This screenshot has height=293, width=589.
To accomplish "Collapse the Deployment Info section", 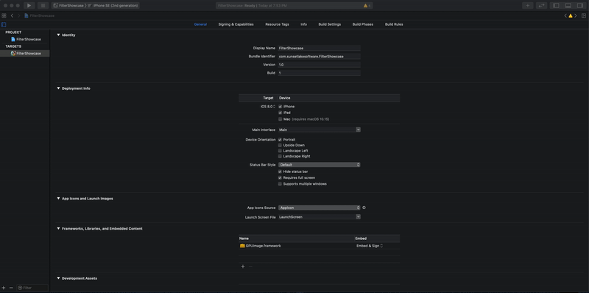I will [58, 88].
